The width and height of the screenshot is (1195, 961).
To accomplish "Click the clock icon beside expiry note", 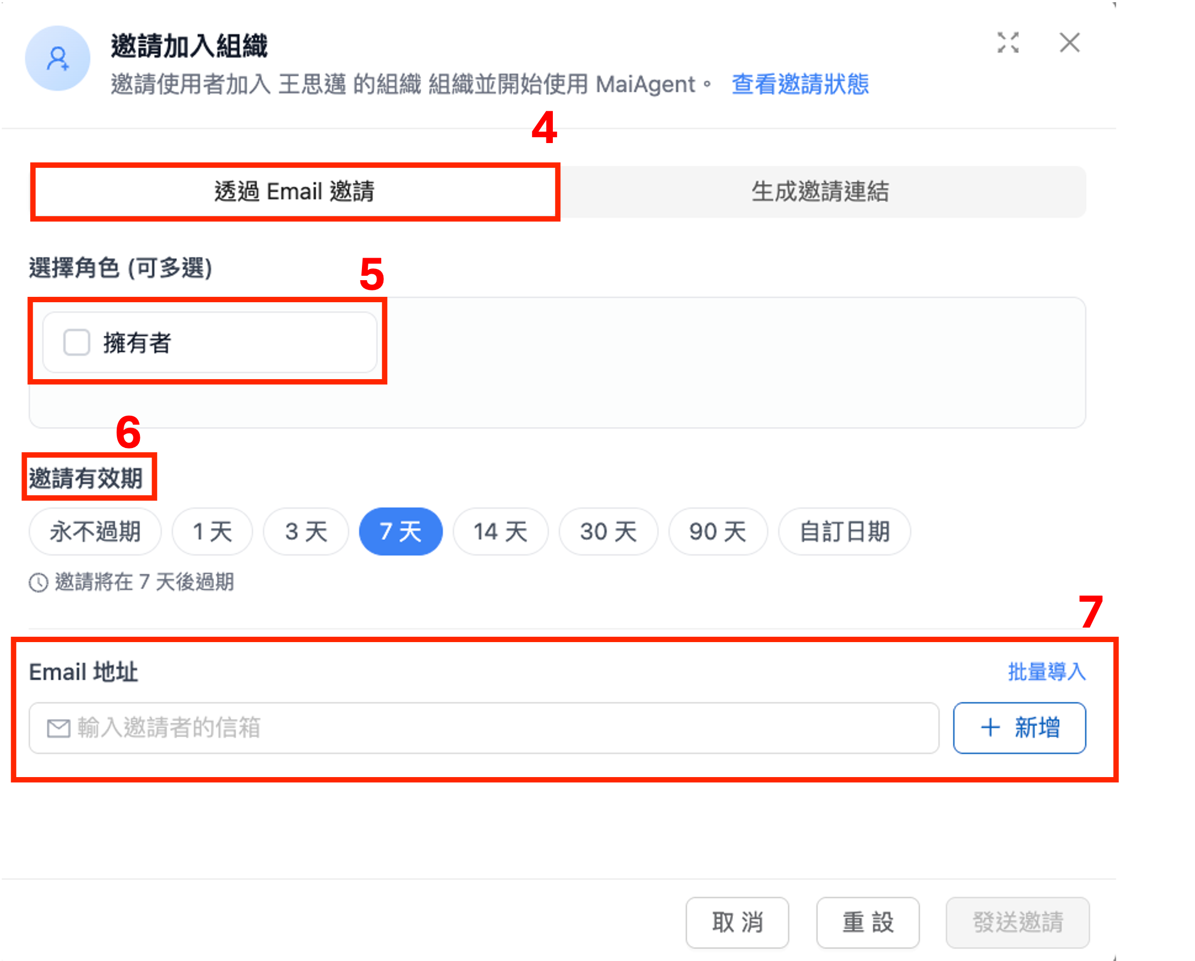I will (x=38, y=582).
